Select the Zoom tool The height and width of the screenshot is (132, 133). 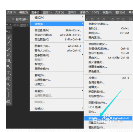[8, 84]
